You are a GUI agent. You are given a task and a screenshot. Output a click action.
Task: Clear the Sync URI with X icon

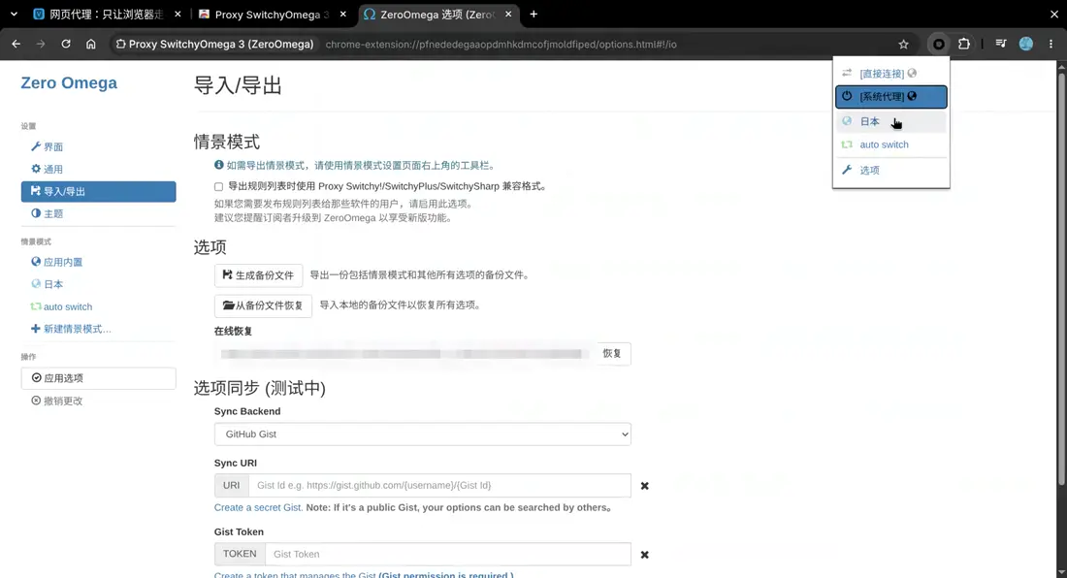pos(644,486)
